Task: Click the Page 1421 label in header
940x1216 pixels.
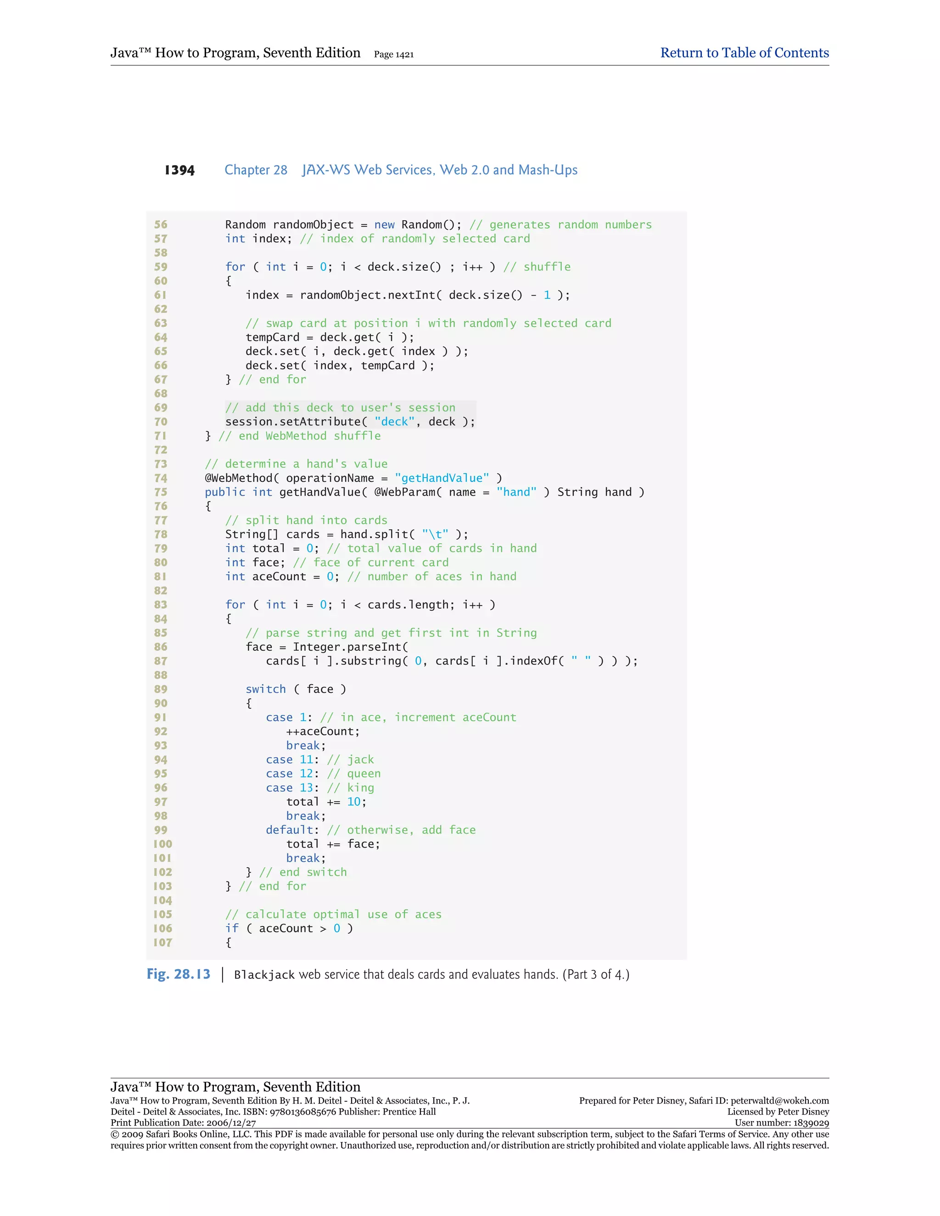Action: point(393,55)
